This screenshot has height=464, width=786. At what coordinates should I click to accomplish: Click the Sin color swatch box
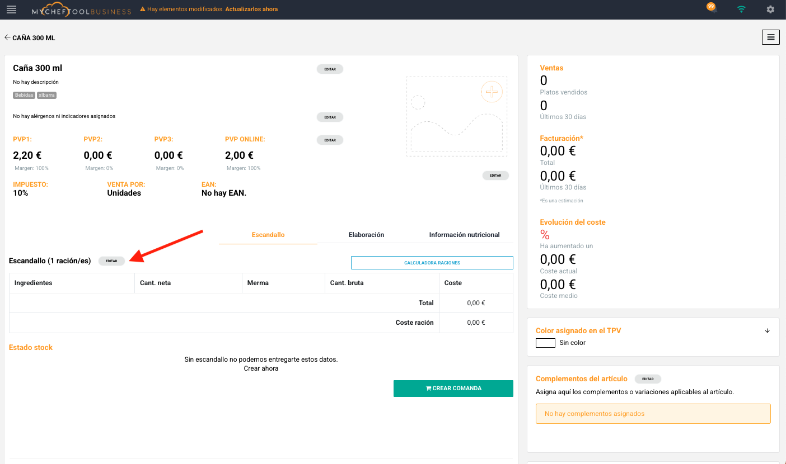pos(545,343)
